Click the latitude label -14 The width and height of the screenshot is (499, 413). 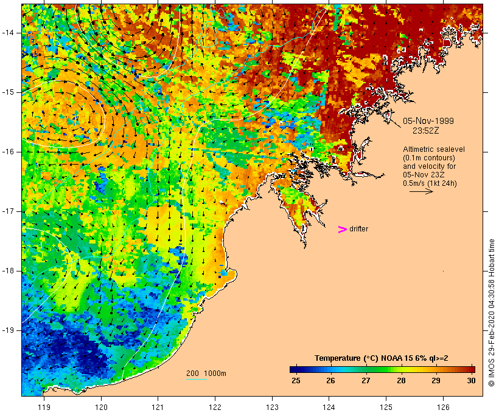pos(8,33)
